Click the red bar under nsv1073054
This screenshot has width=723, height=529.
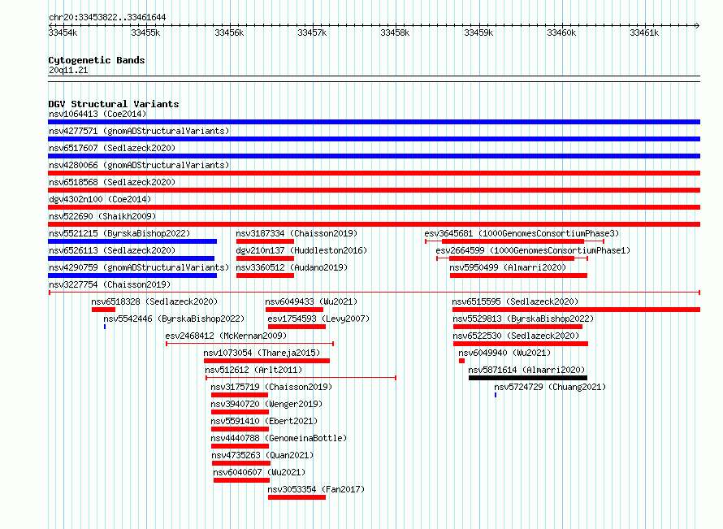[x=267, y=361]
